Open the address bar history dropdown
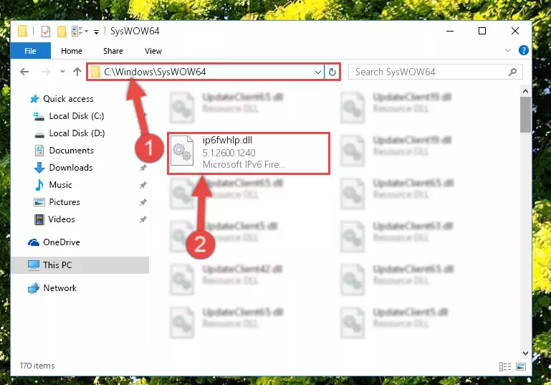This screenshot has width=551, height=385. click(317, 72)
